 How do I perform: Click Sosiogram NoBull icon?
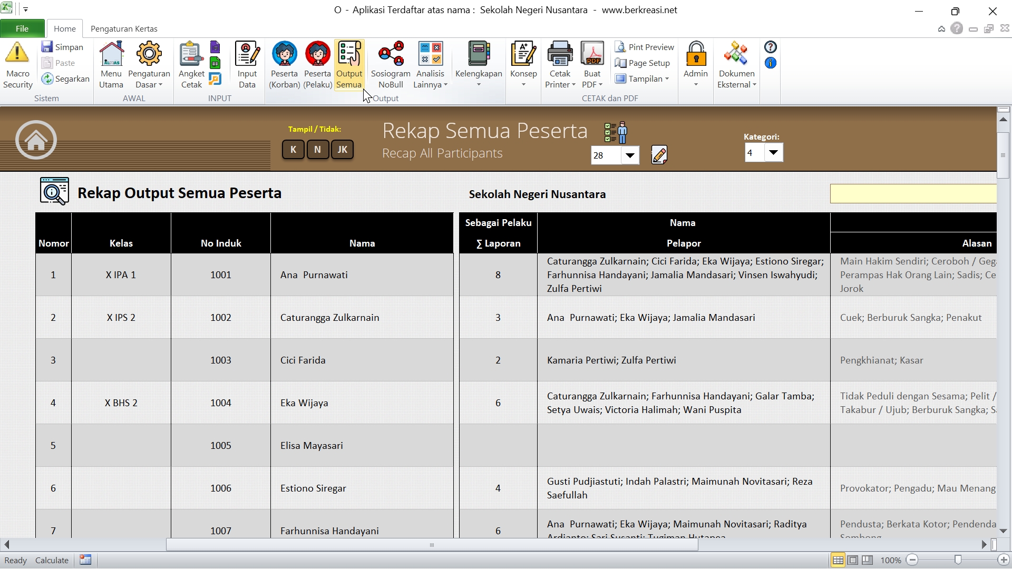click(391, 54)
